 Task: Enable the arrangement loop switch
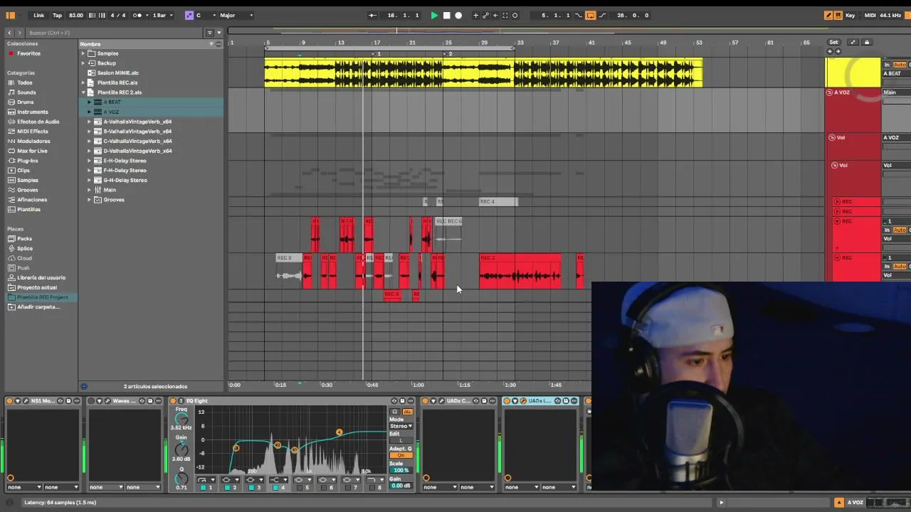[590, 15]
